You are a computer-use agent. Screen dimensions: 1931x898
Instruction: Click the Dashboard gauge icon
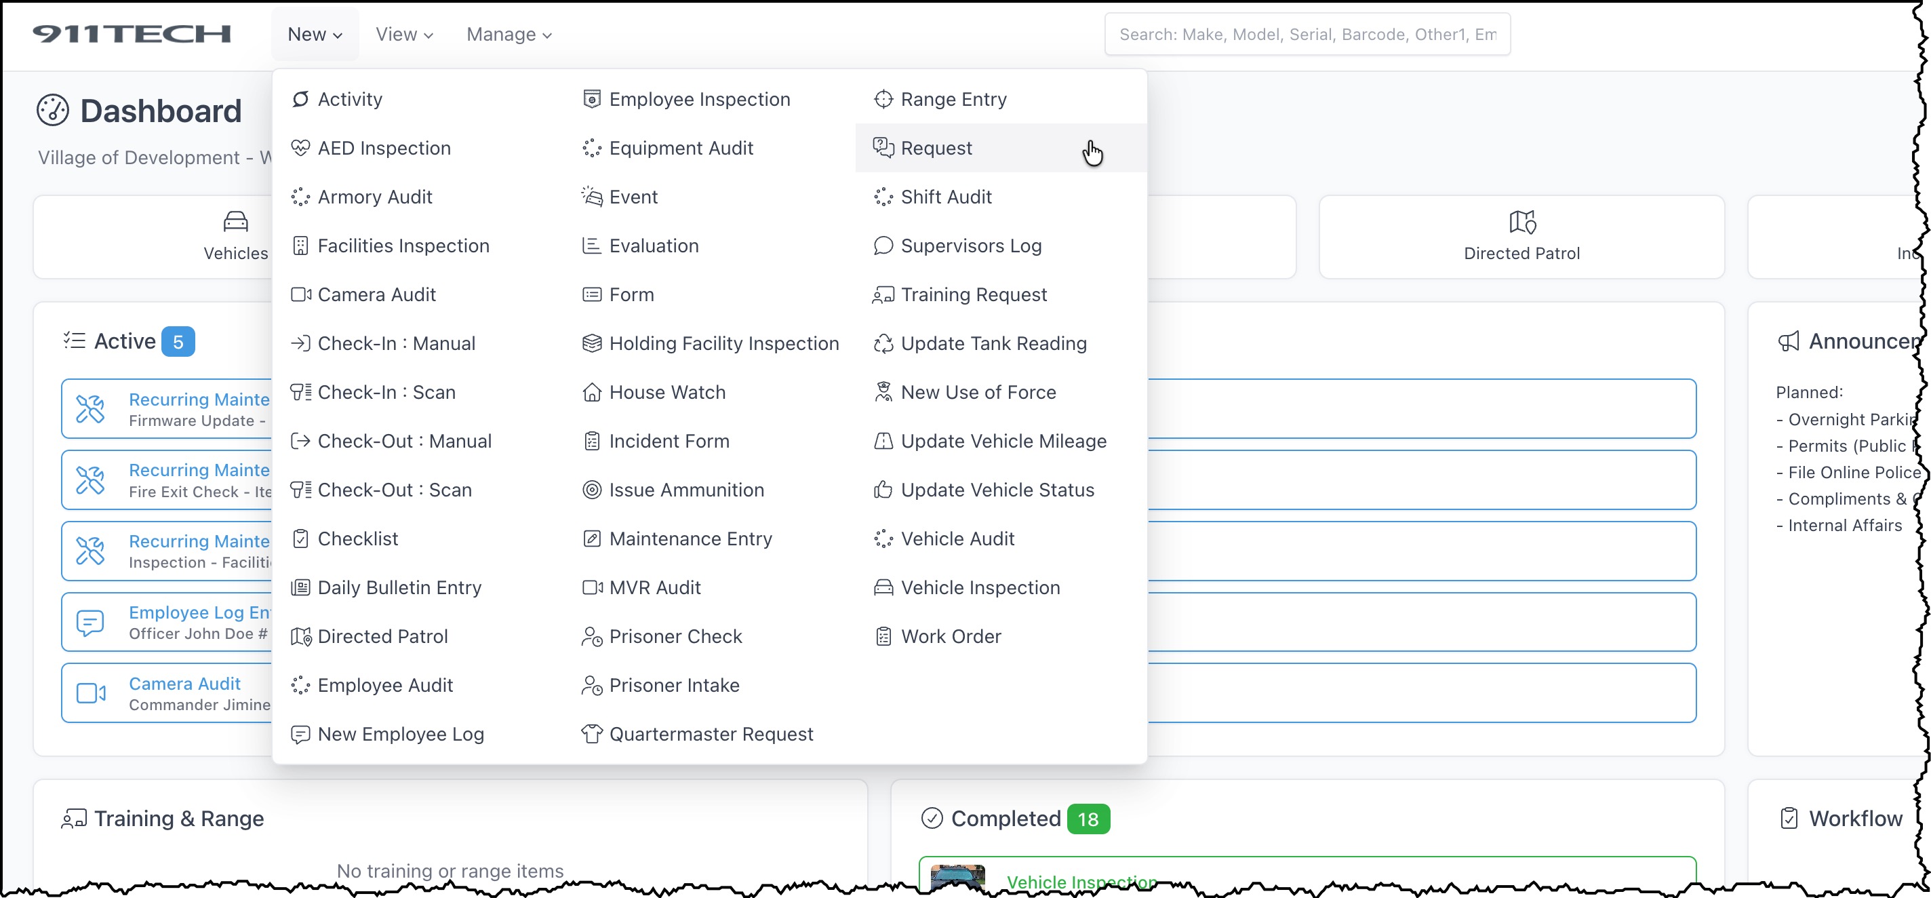pos(52,111)
